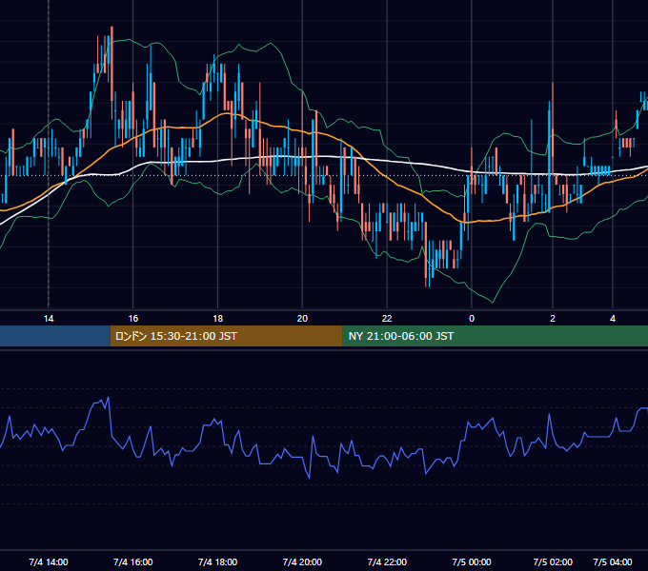Click the hour label 14 on the chart axis
The image size is (648, 571).
49,319
